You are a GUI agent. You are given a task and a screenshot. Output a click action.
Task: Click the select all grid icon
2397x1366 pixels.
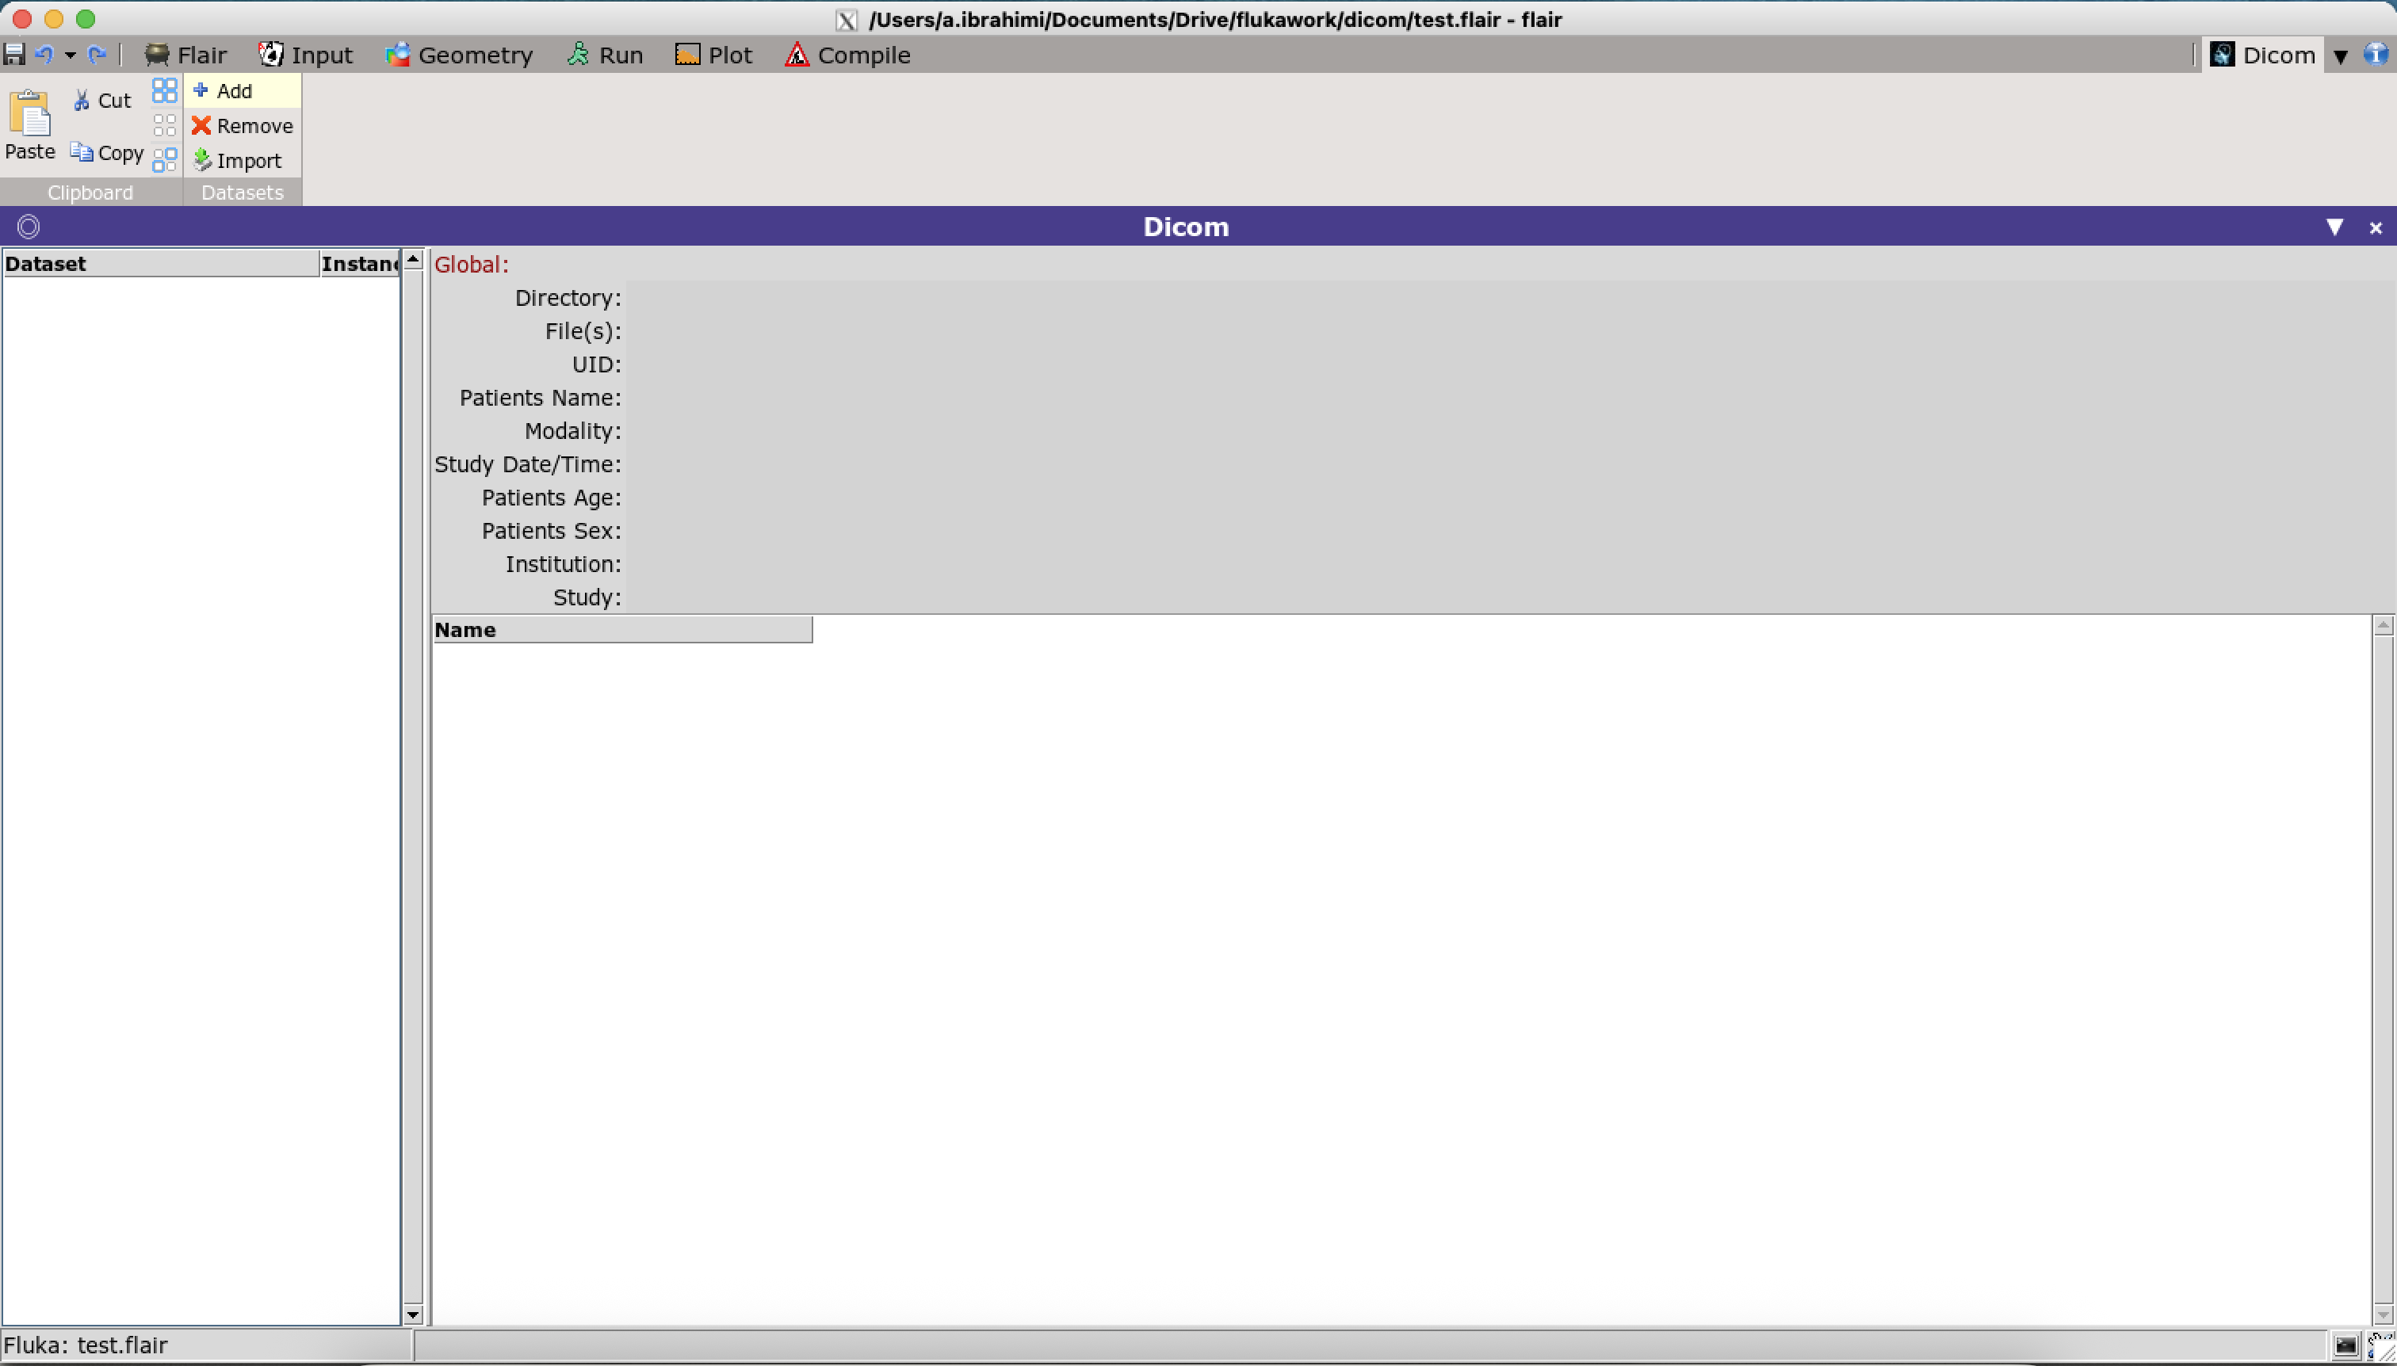tap(164, 90)
